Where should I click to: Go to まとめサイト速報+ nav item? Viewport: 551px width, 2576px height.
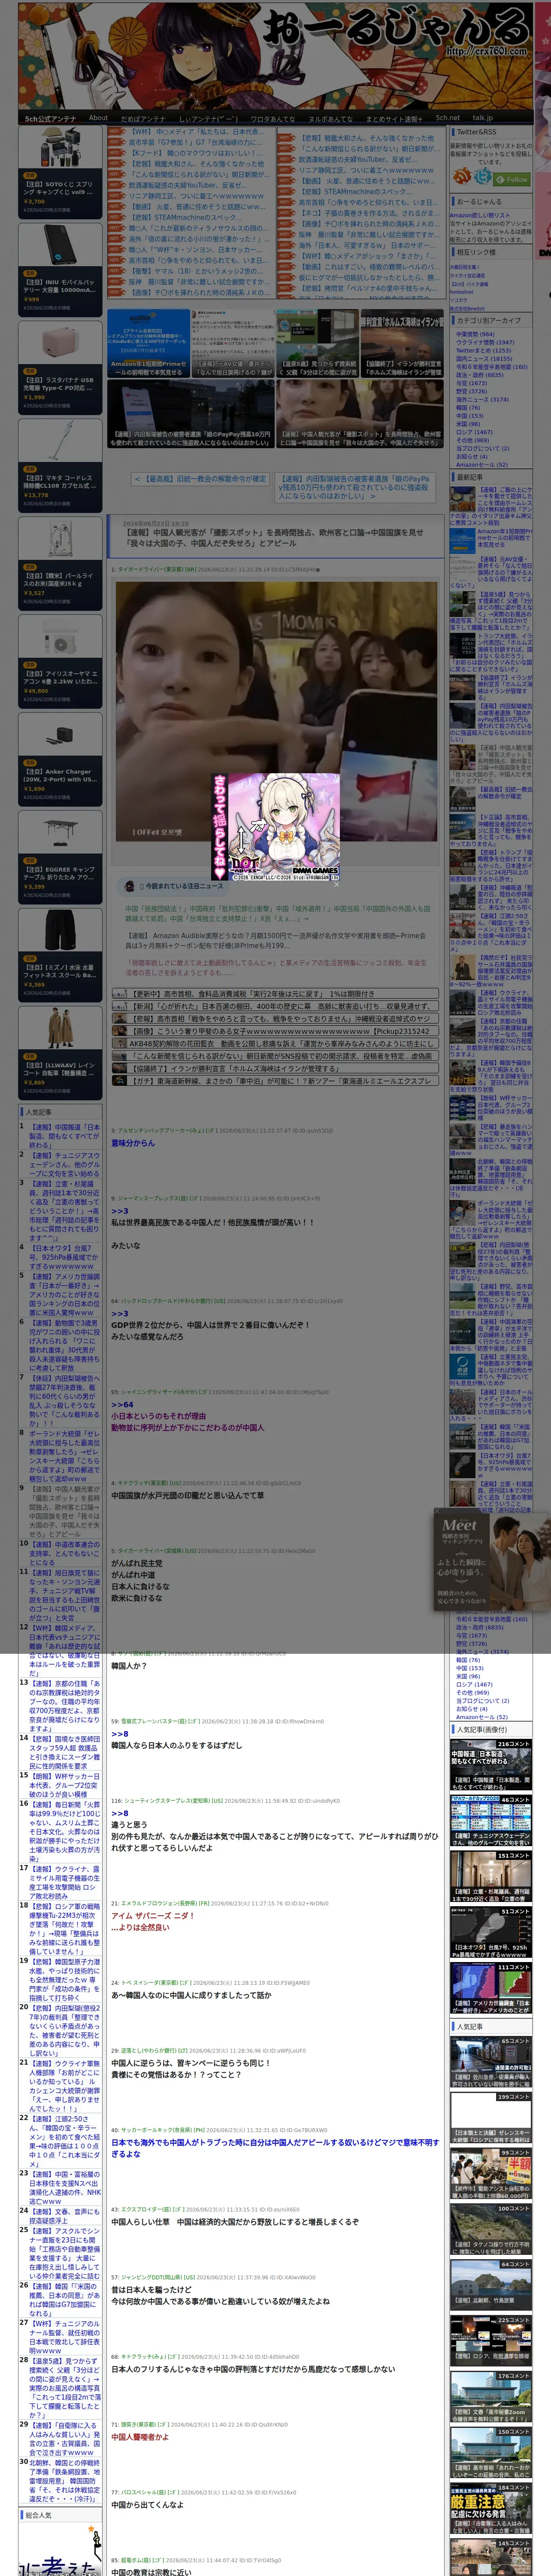[x=394, y=118]
